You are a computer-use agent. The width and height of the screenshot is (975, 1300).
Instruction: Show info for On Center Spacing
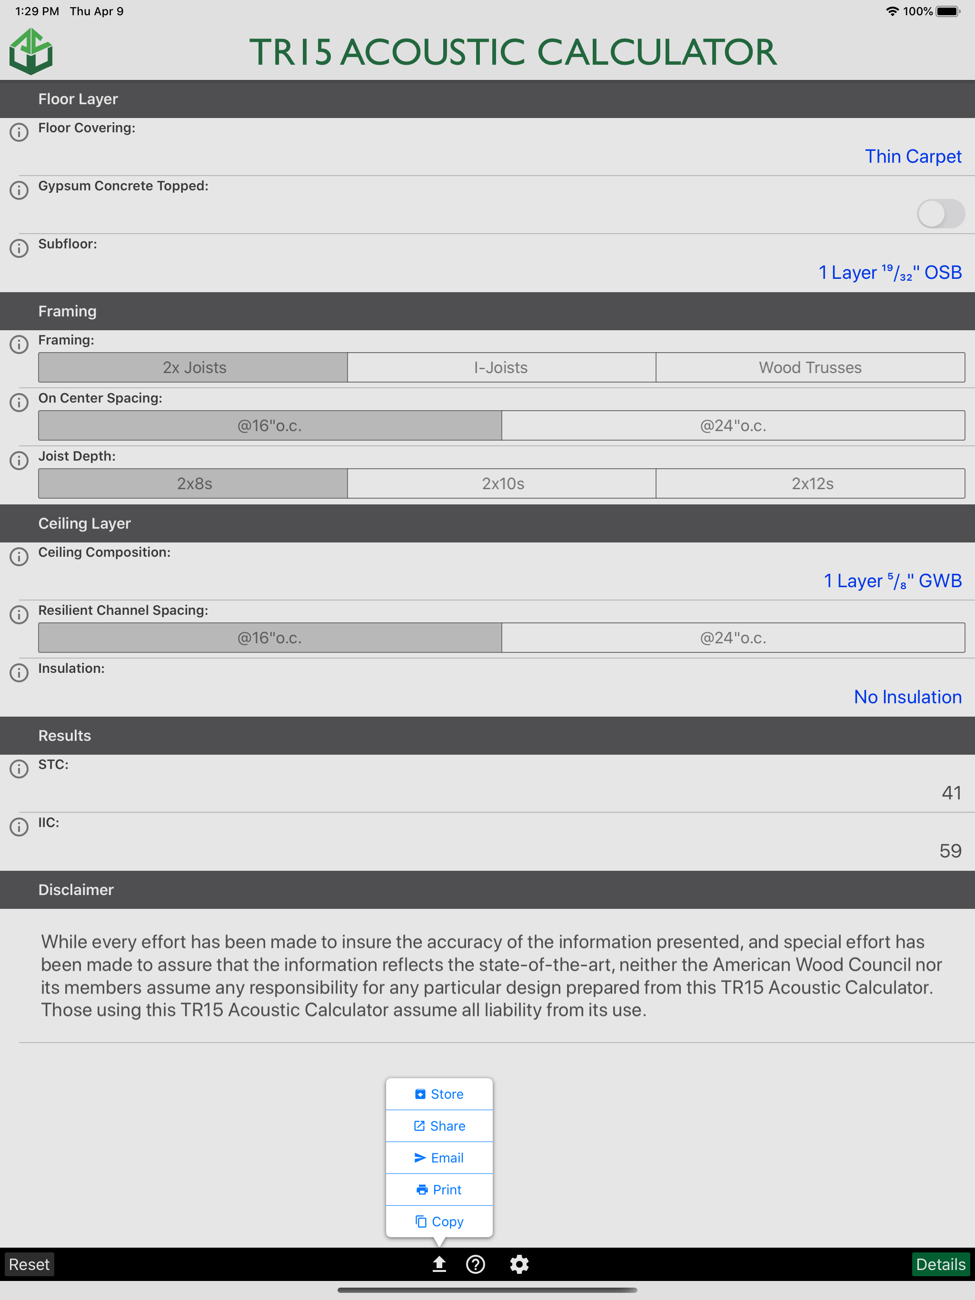tap(19, 403)
